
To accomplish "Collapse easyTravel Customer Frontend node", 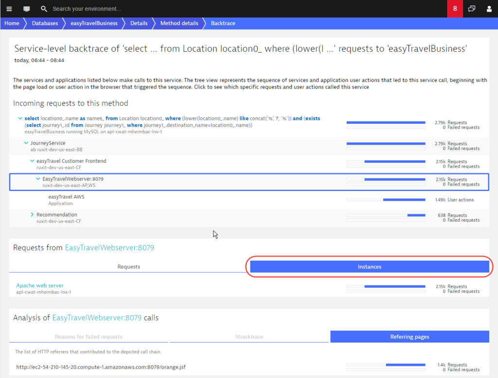I will coord(32,161).
